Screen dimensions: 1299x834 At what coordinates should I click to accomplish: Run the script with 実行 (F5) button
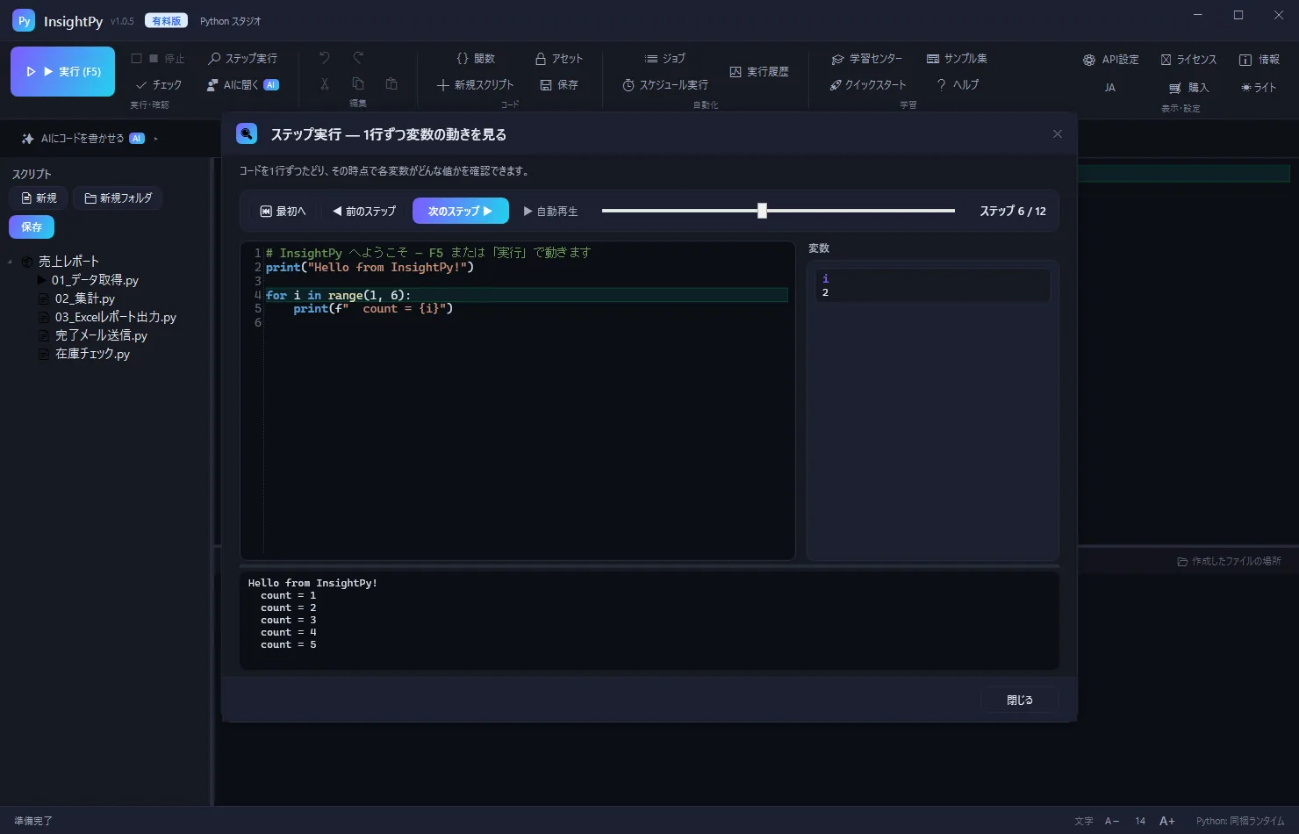click(62, 71)
